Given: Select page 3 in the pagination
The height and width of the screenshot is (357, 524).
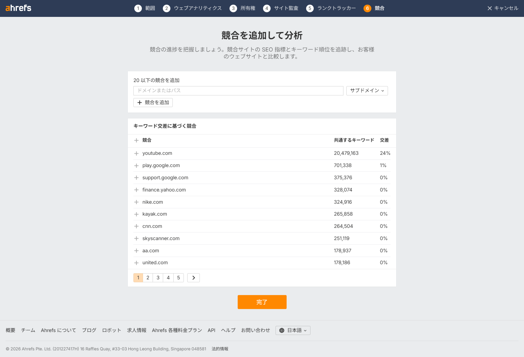Looking at the screenshot, I should click(158, 278).
